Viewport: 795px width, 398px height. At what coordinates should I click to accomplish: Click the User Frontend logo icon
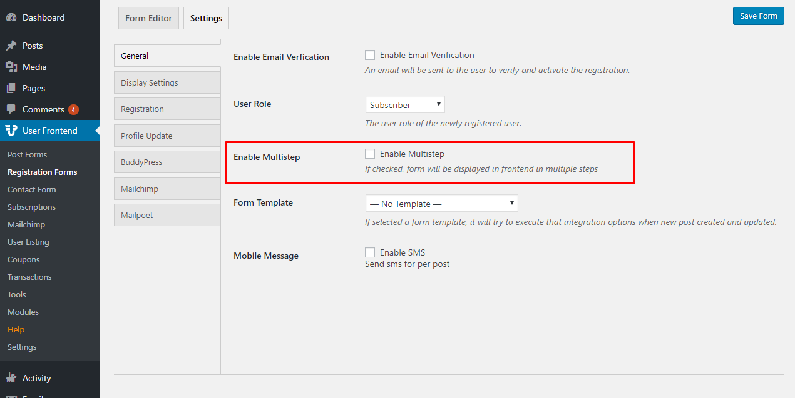(x=11, y=131)
